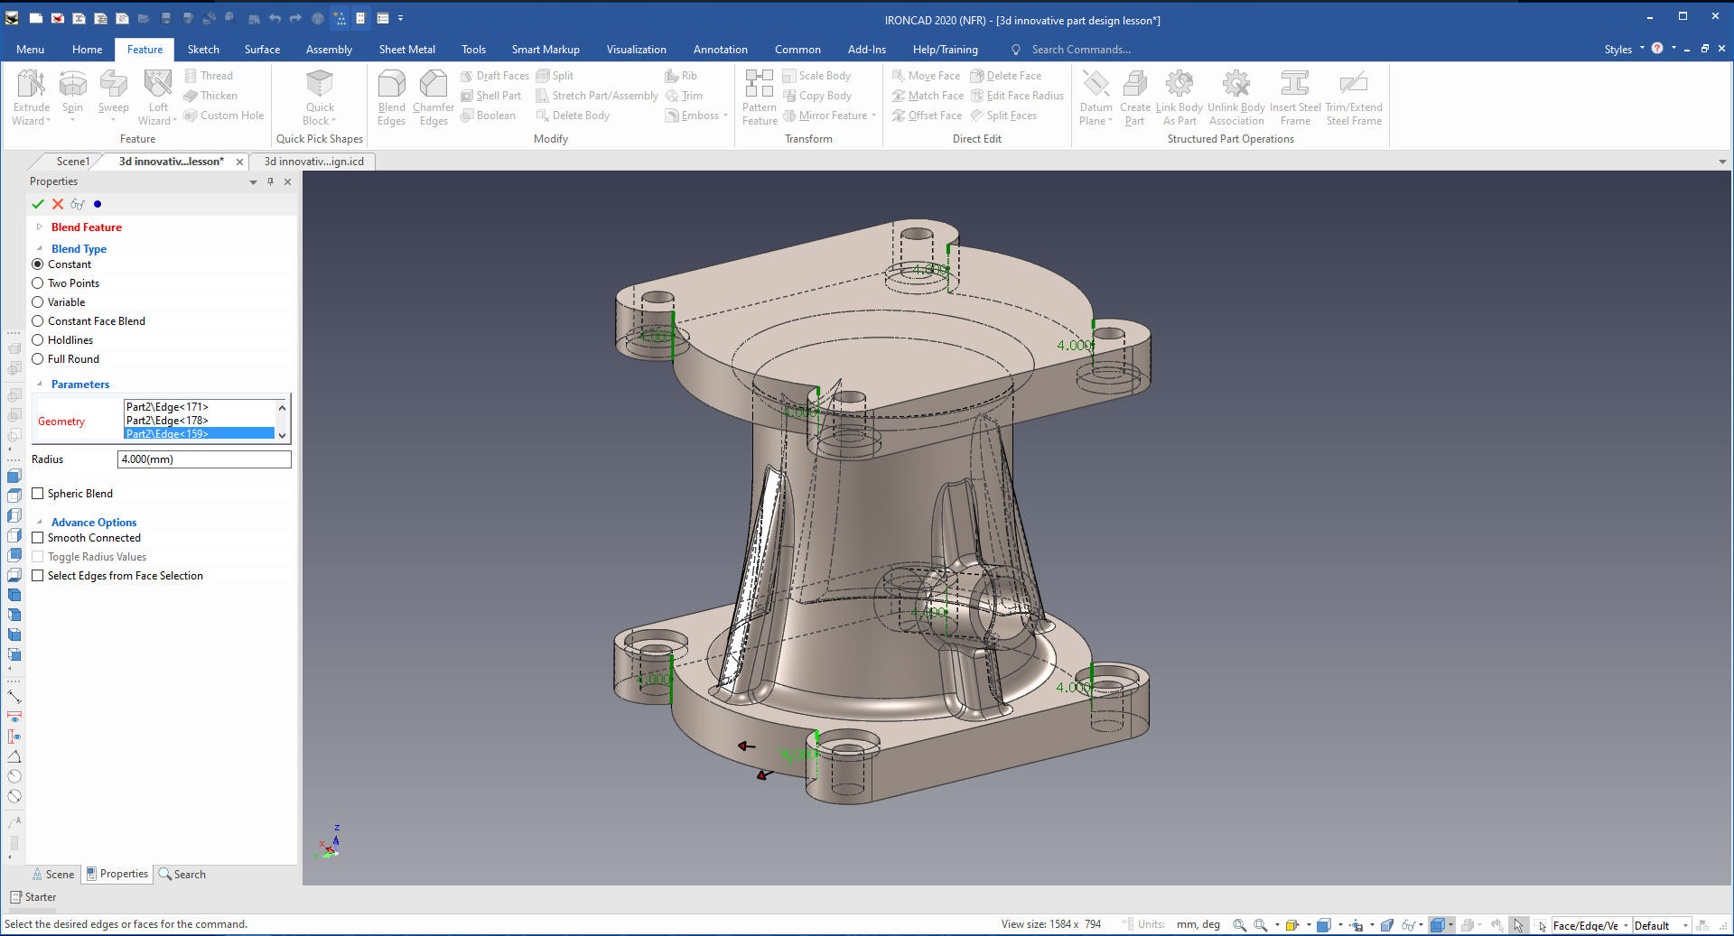Open the Face/Edge/Ve selection filter dropdown
Viewport: 1734px width, 936px height.
(1626, 925)
